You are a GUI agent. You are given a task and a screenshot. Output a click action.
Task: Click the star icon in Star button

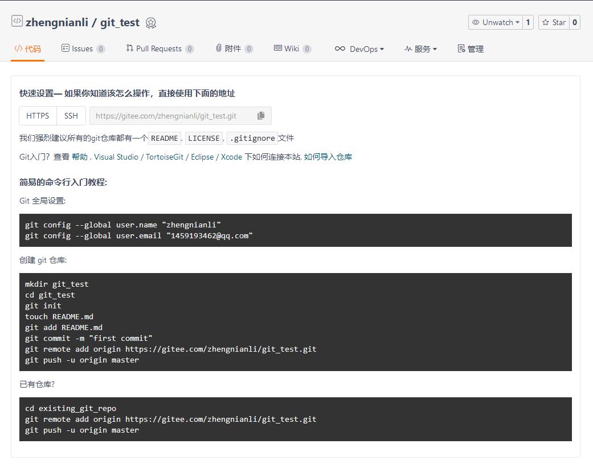[545, 22]
